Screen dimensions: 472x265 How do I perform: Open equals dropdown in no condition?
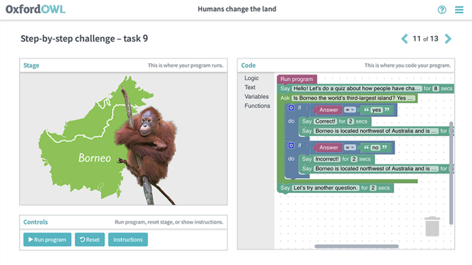(350, 148)
